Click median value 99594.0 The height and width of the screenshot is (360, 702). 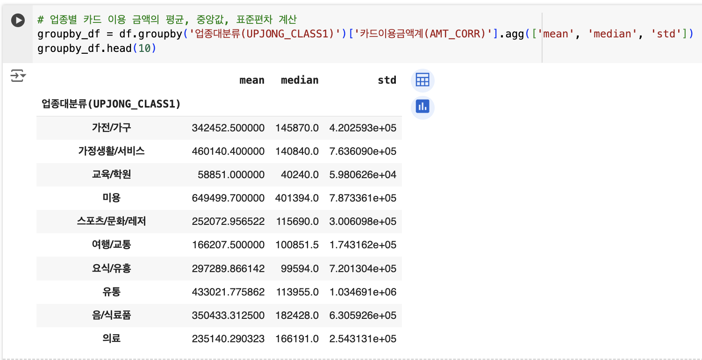click(300, 268)
